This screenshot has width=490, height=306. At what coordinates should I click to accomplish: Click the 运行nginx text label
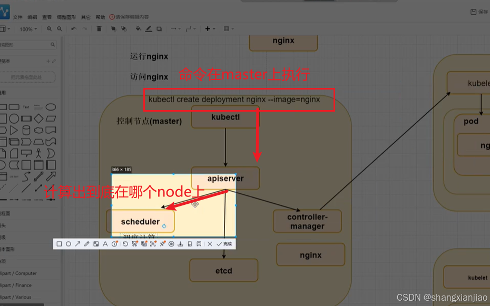[149, 56]
